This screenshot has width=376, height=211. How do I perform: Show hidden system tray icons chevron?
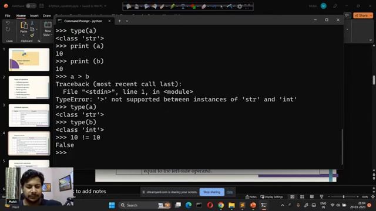coord(283,205)
